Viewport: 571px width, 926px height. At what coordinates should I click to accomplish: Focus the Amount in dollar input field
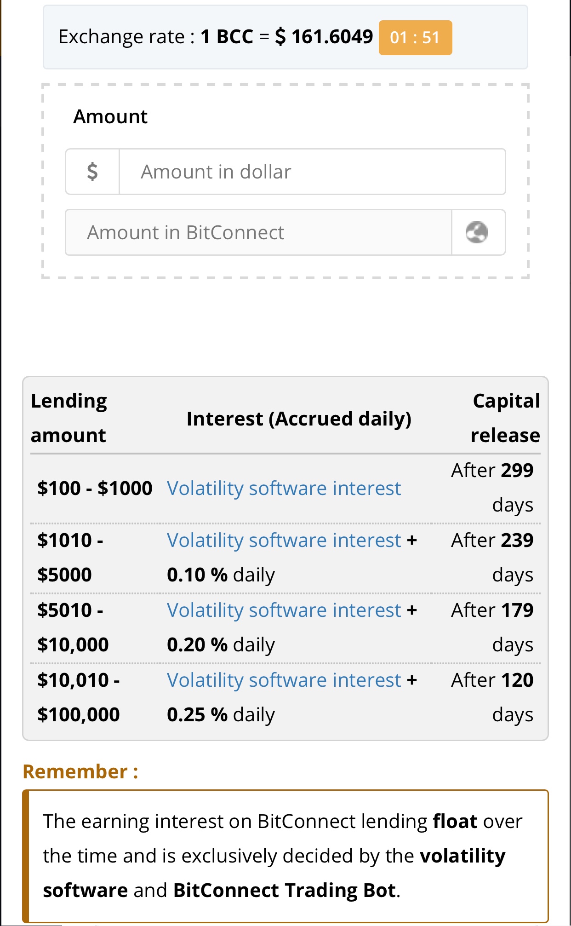pos(312,172)
